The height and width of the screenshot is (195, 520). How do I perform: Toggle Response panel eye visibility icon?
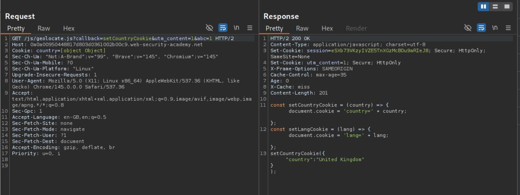click(468, 28)
